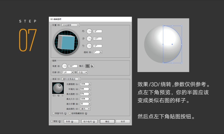Select the solid cap 端点 icon
The width and height of the screenshot is (224, 134).
coord(88,66)
